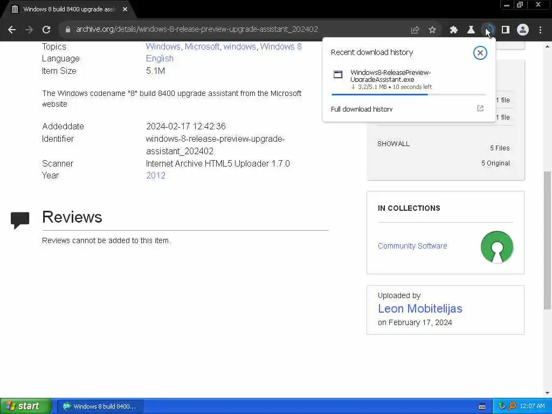The width and height of the screenshot is (552, 414).
Task: Close the Windows 8 build 8400 tab
Action: click(125, 9)
